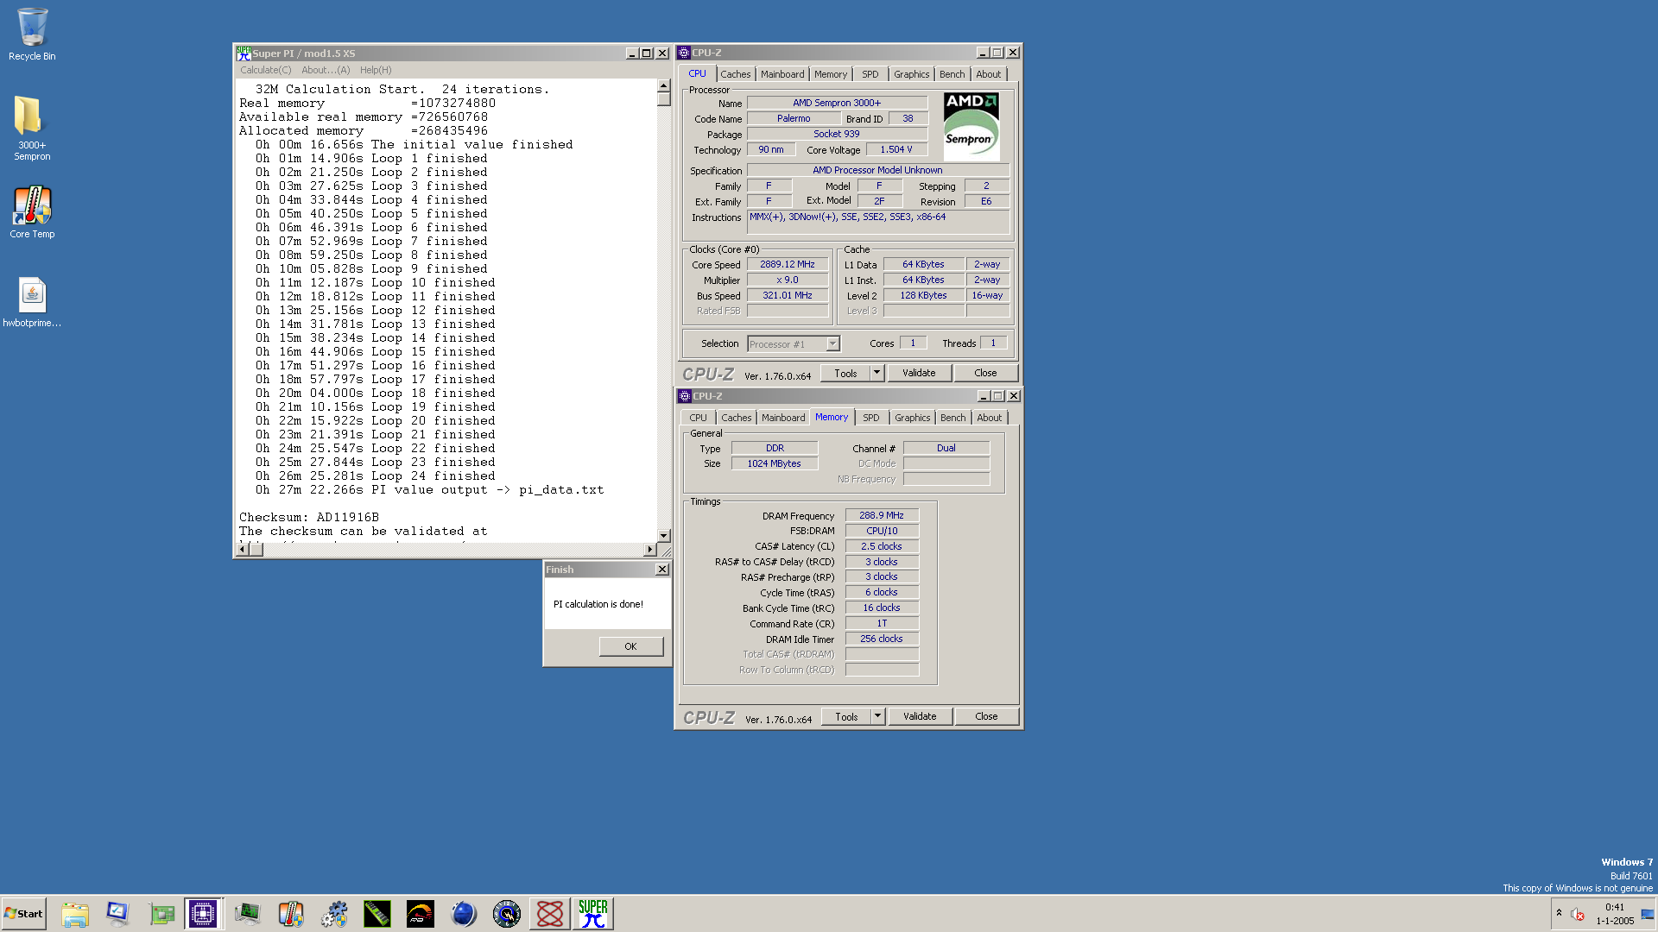Click Super PI horizontal scrollbar right arrow
The width and height of the screenshot is (1658, 932).
click(x=650, y=550)
